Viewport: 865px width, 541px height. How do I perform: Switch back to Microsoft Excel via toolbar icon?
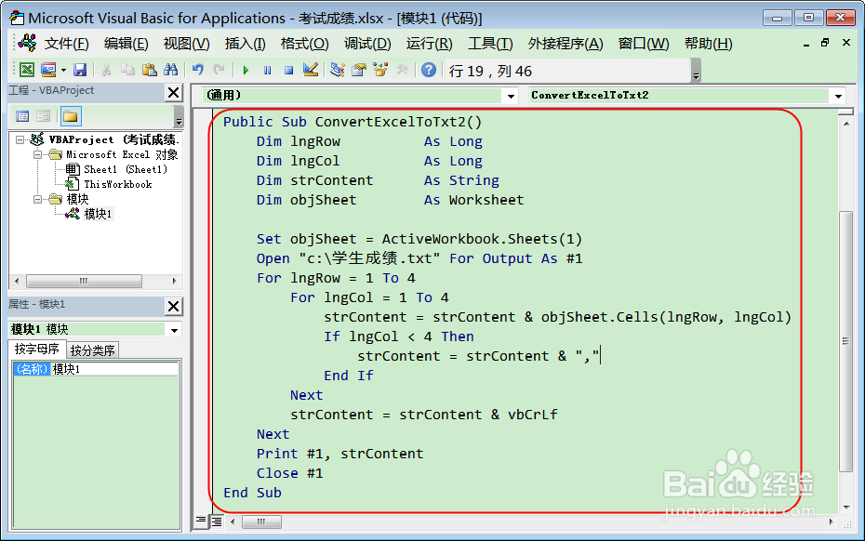[25, 69]
